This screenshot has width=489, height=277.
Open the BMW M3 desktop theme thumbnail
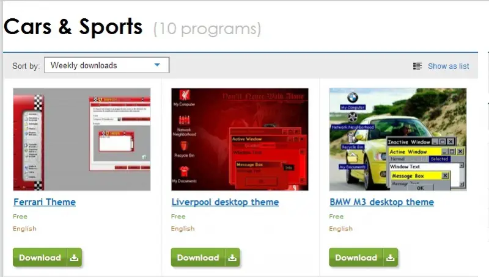[398, 139]
